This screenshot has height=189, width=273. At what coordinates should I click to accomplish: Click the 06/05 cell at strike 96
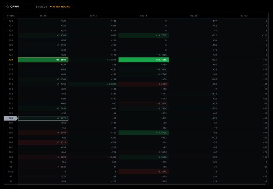point(43,181)
